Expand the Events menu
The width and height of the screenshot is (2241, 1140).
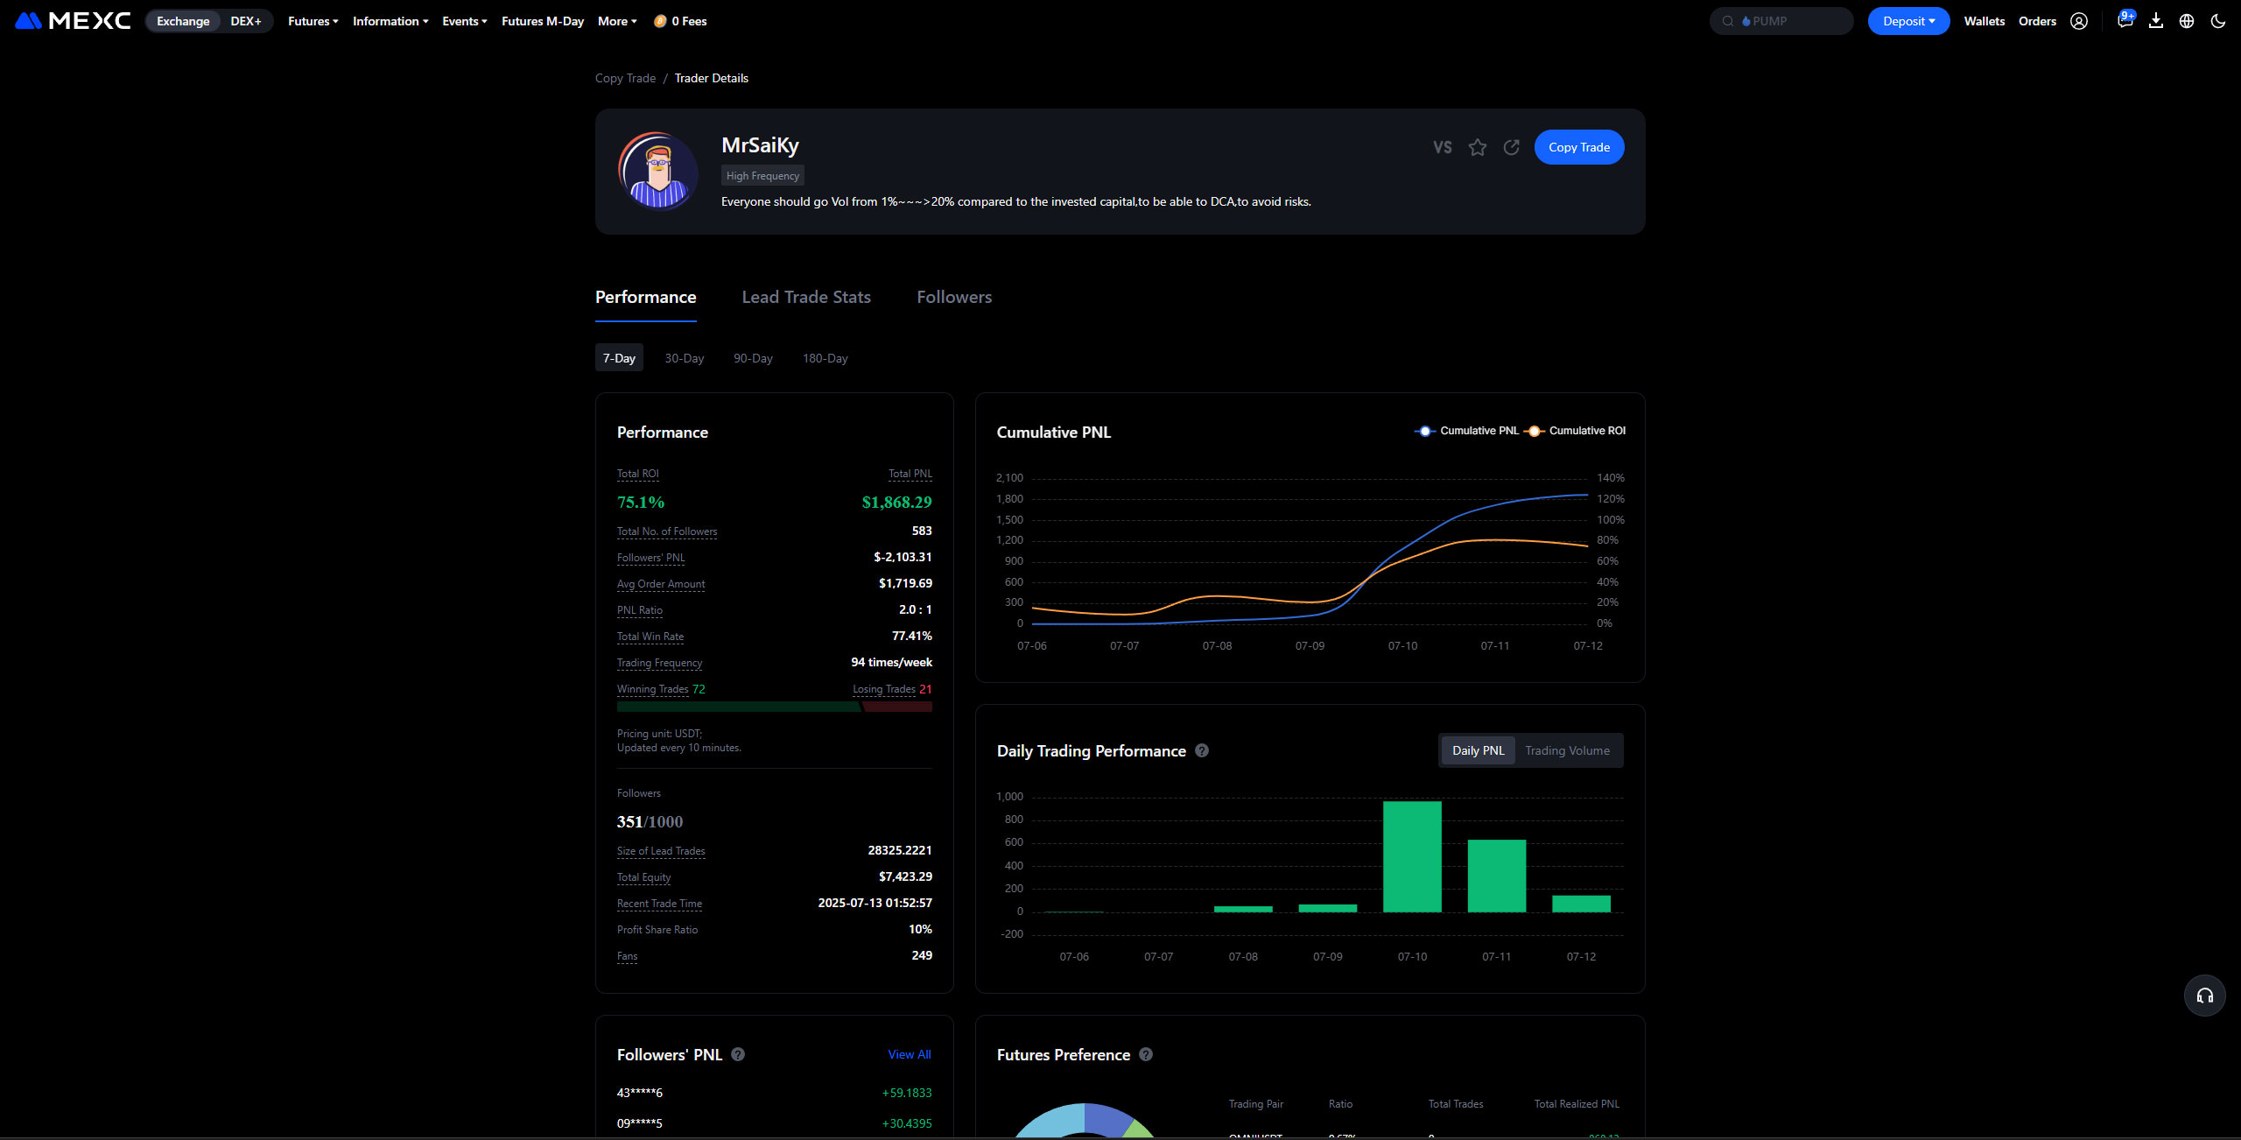tap(465, 21)
